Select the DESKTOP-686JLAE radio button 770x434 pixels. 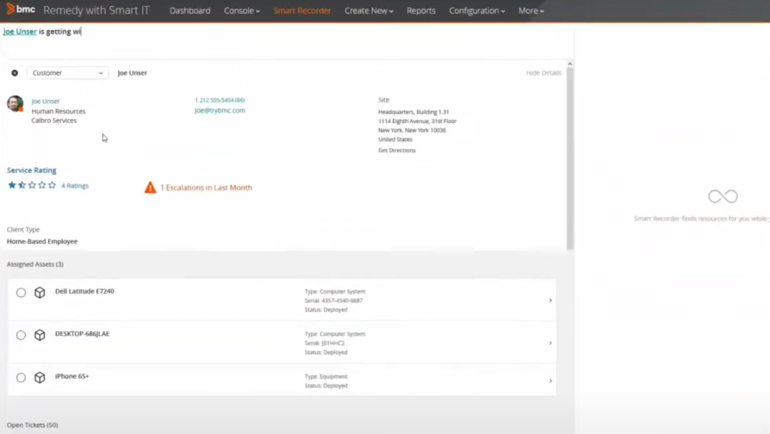tap(21, 335)
